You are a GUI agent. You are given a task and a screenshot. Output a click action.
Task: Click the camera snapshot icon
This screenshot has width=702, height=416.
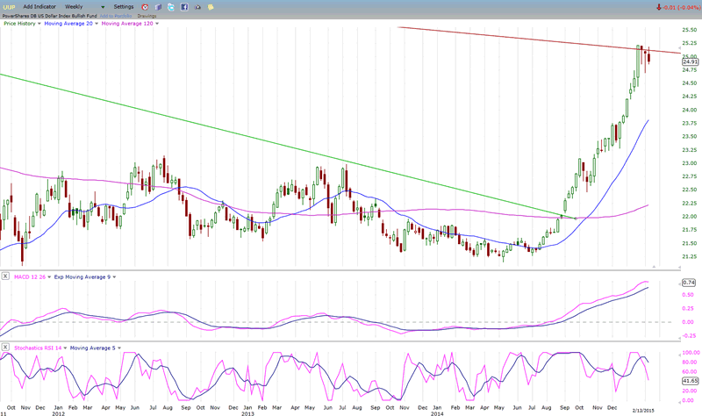coord(196,6)
